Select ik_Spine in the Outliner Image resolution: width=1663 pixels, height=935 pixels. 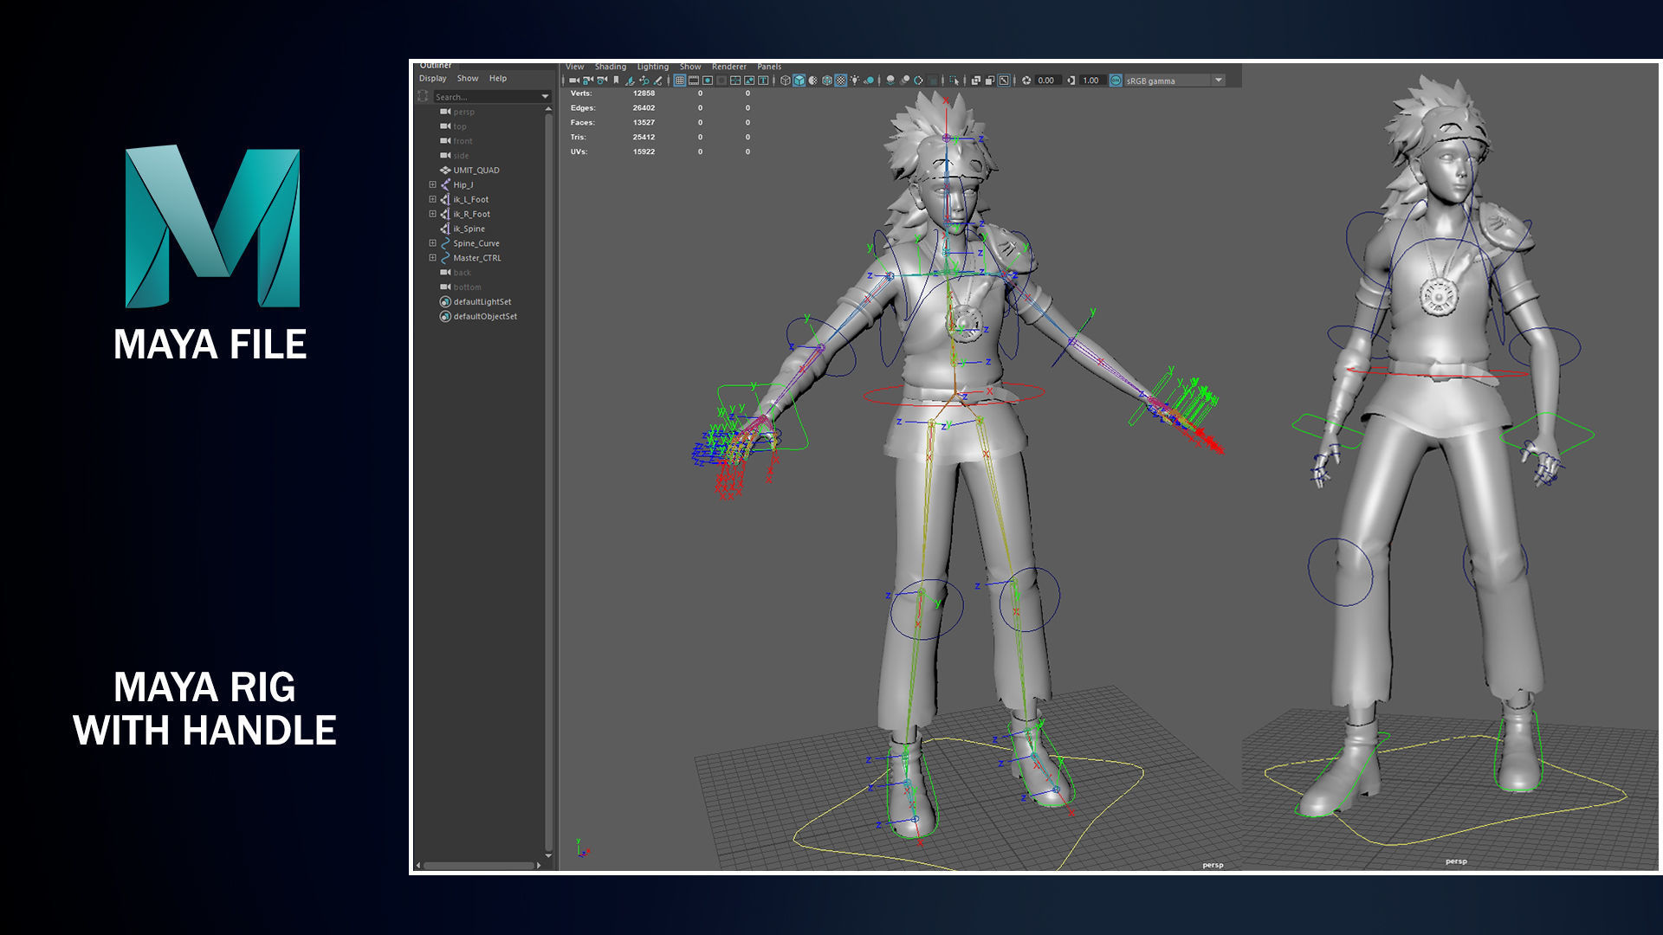[x=469, y=229]
